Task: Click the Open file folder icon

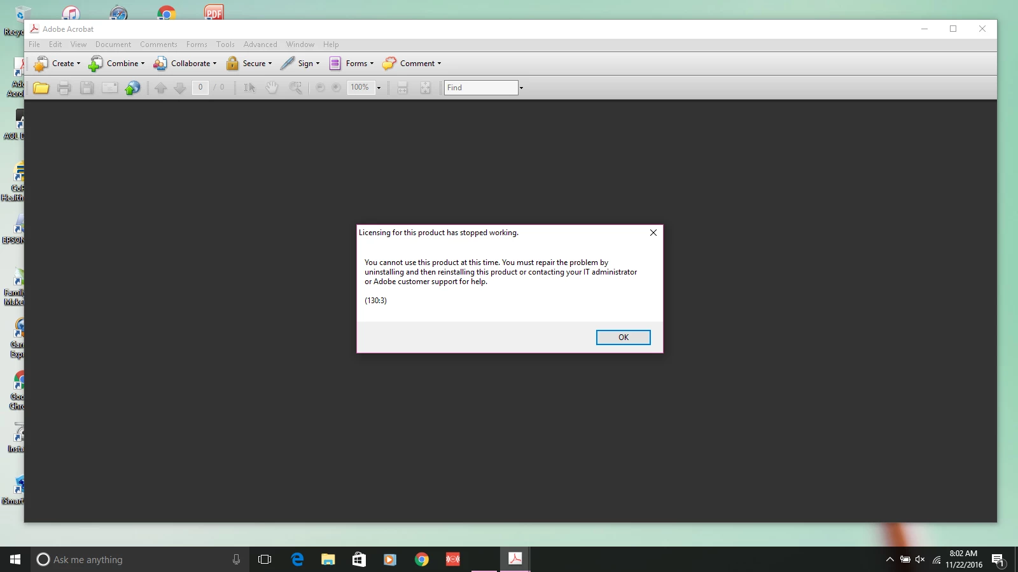Action: pyautogui.click(x=41, y=88)
